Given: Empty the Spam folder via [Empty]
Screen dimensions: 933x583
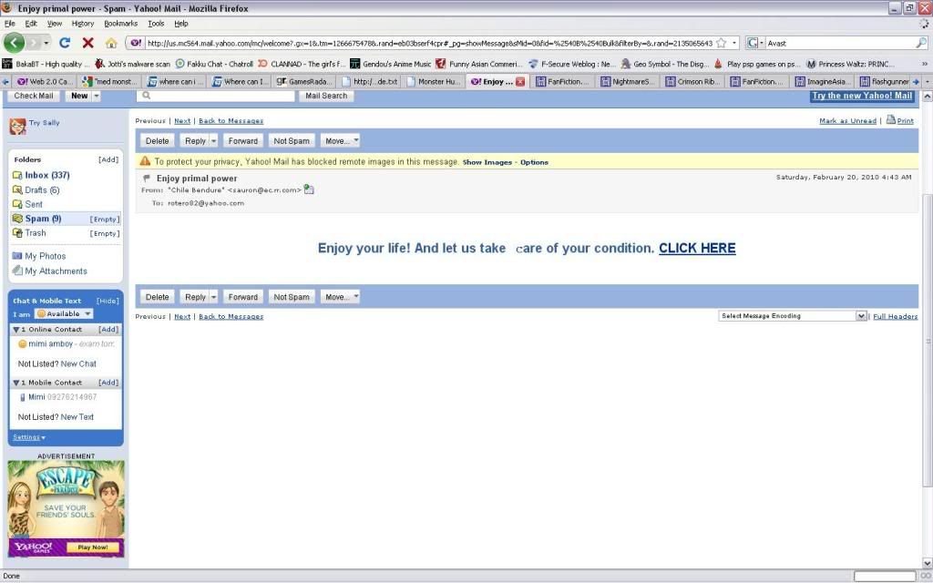Looking at the screenshot, I should [105, 220].
